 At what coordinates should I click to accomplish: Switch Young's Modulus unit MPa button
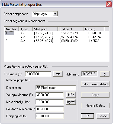coord(71,95)
